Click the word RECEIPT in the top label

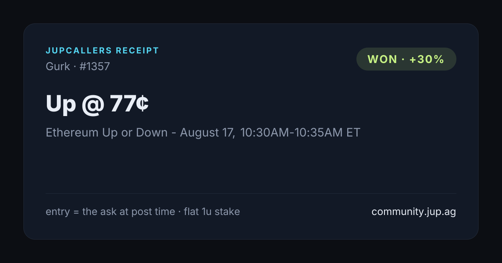tap(138, 51)
